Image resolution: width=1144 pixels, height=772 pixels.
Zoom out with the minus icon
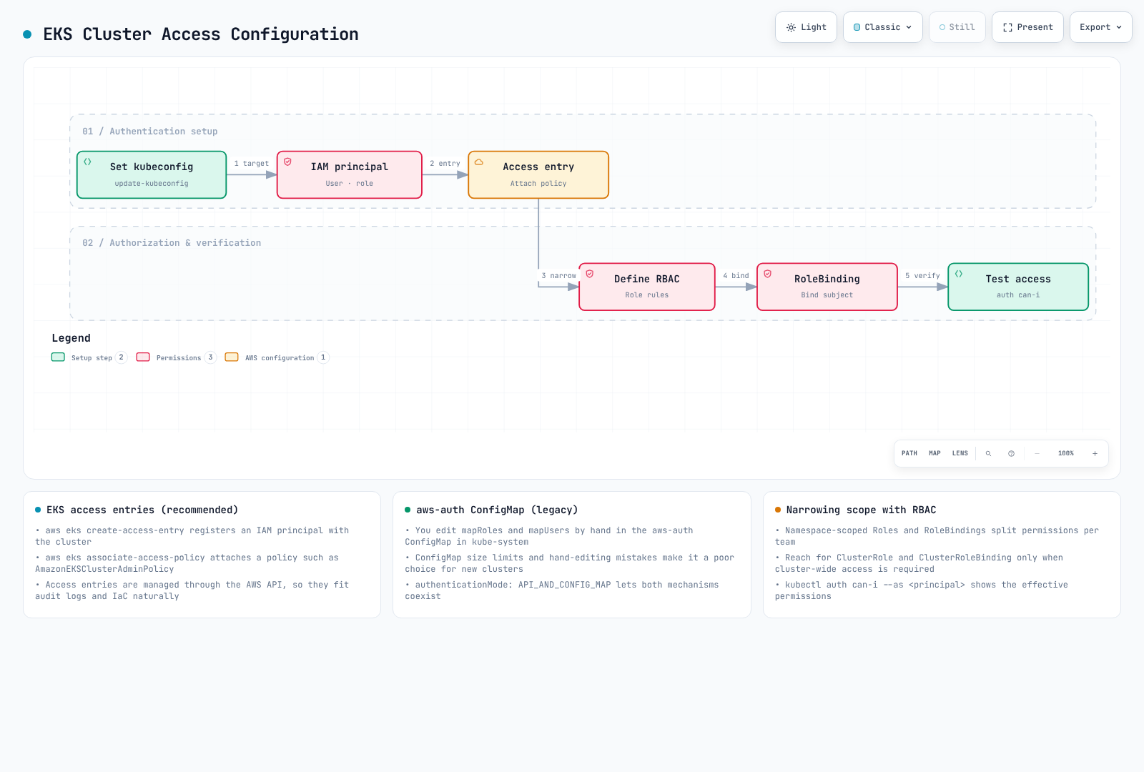click(x=1037, y=453)
